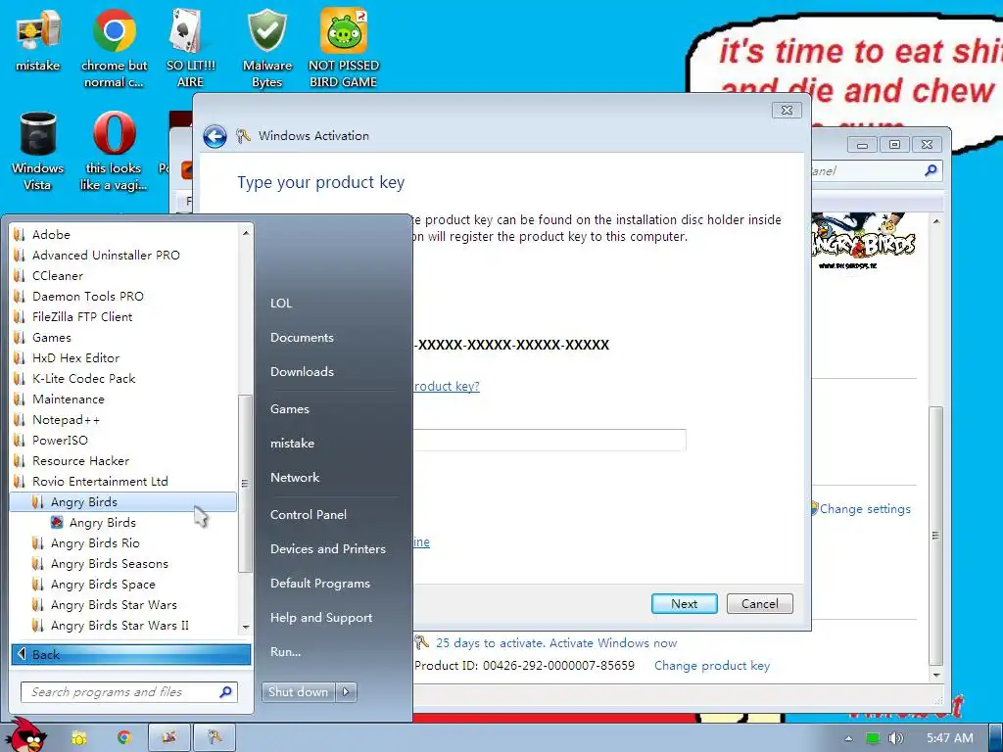Expand HxD Hex Editor folder

[124, 358]
